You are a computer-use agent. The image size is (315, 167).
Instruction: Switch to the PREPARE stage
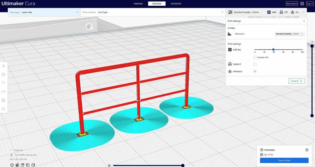pos(138,4)
